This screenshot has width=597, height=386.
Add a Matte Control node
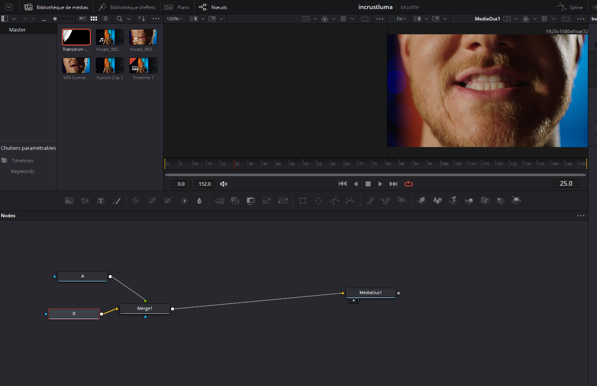[x=251, y=201]
